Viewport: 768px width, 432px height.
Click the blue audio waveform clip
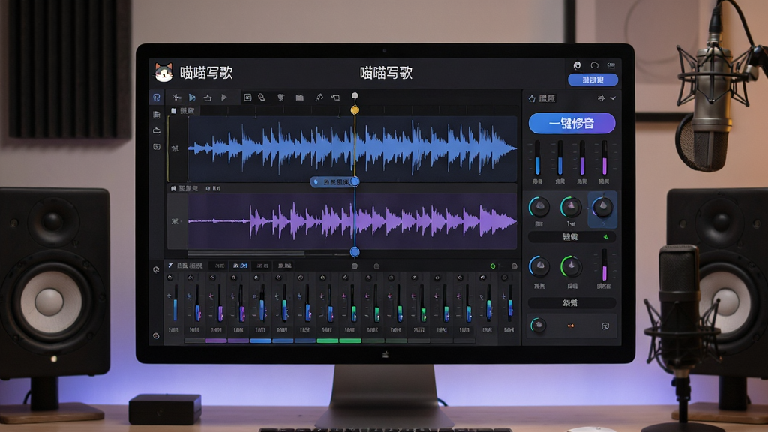point(352,149)
